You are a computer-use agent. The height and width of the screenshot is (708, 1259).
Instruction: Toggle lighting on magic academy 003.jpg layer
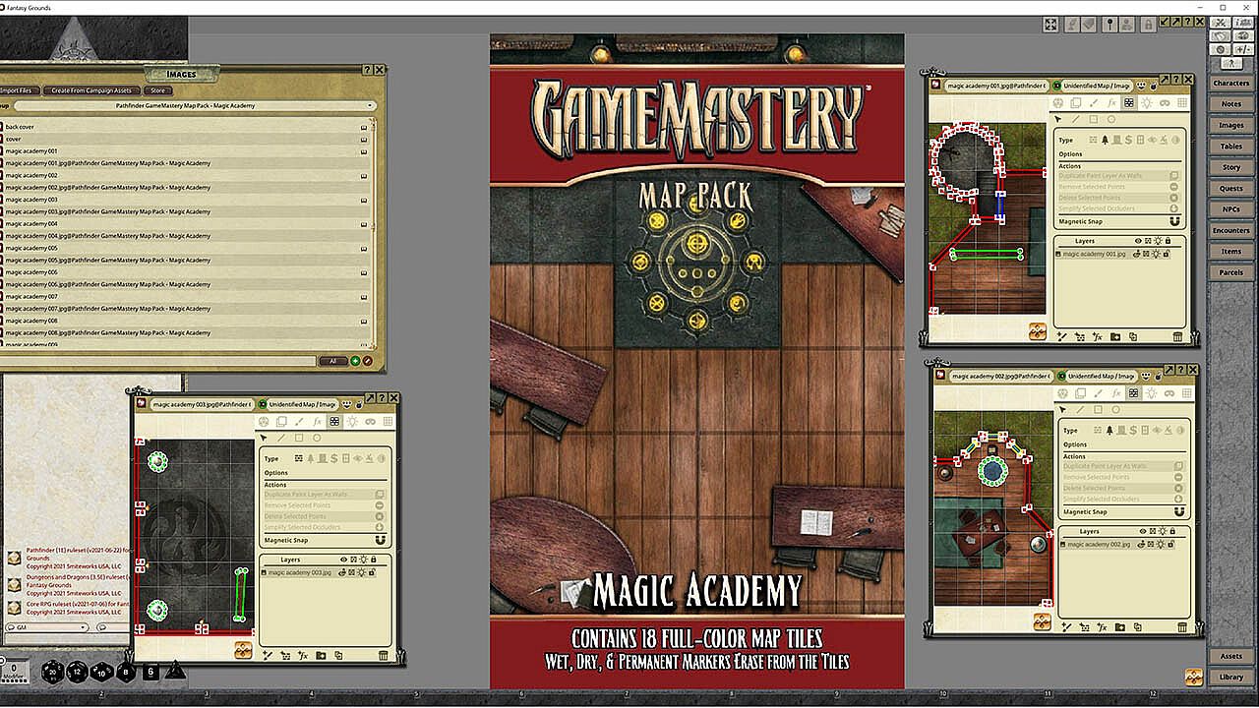[x=364, y=572]
